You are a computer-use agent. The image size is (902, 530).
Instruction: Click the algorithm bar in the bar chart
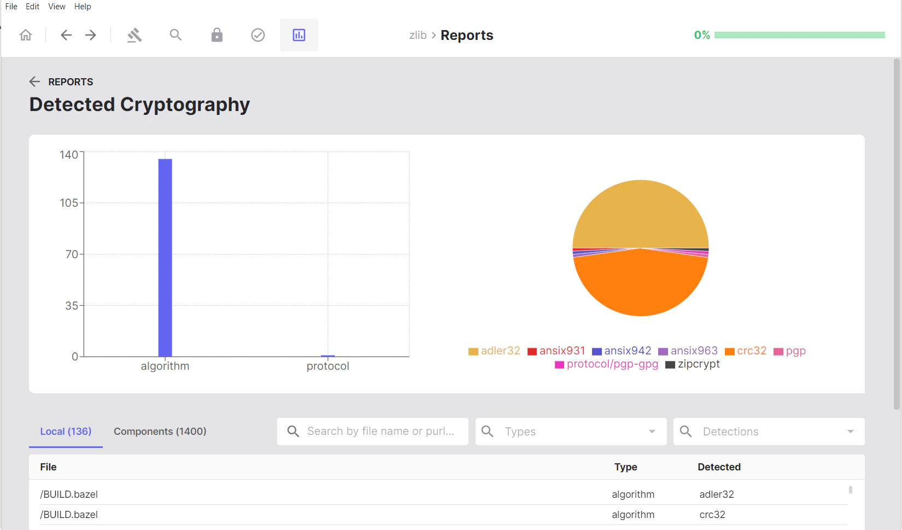[165, 258]
